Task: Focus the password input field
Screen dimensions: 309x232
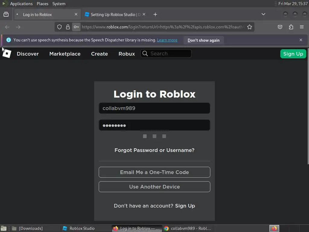Action: click(154, 125)
